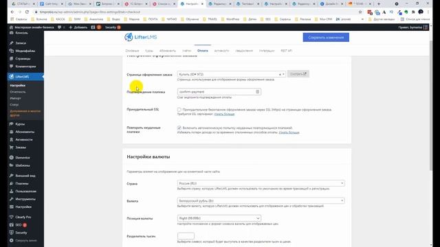440x247 pixels.
Task: Open Записи in the WordPress sidebar
Action: pos(21,43)
